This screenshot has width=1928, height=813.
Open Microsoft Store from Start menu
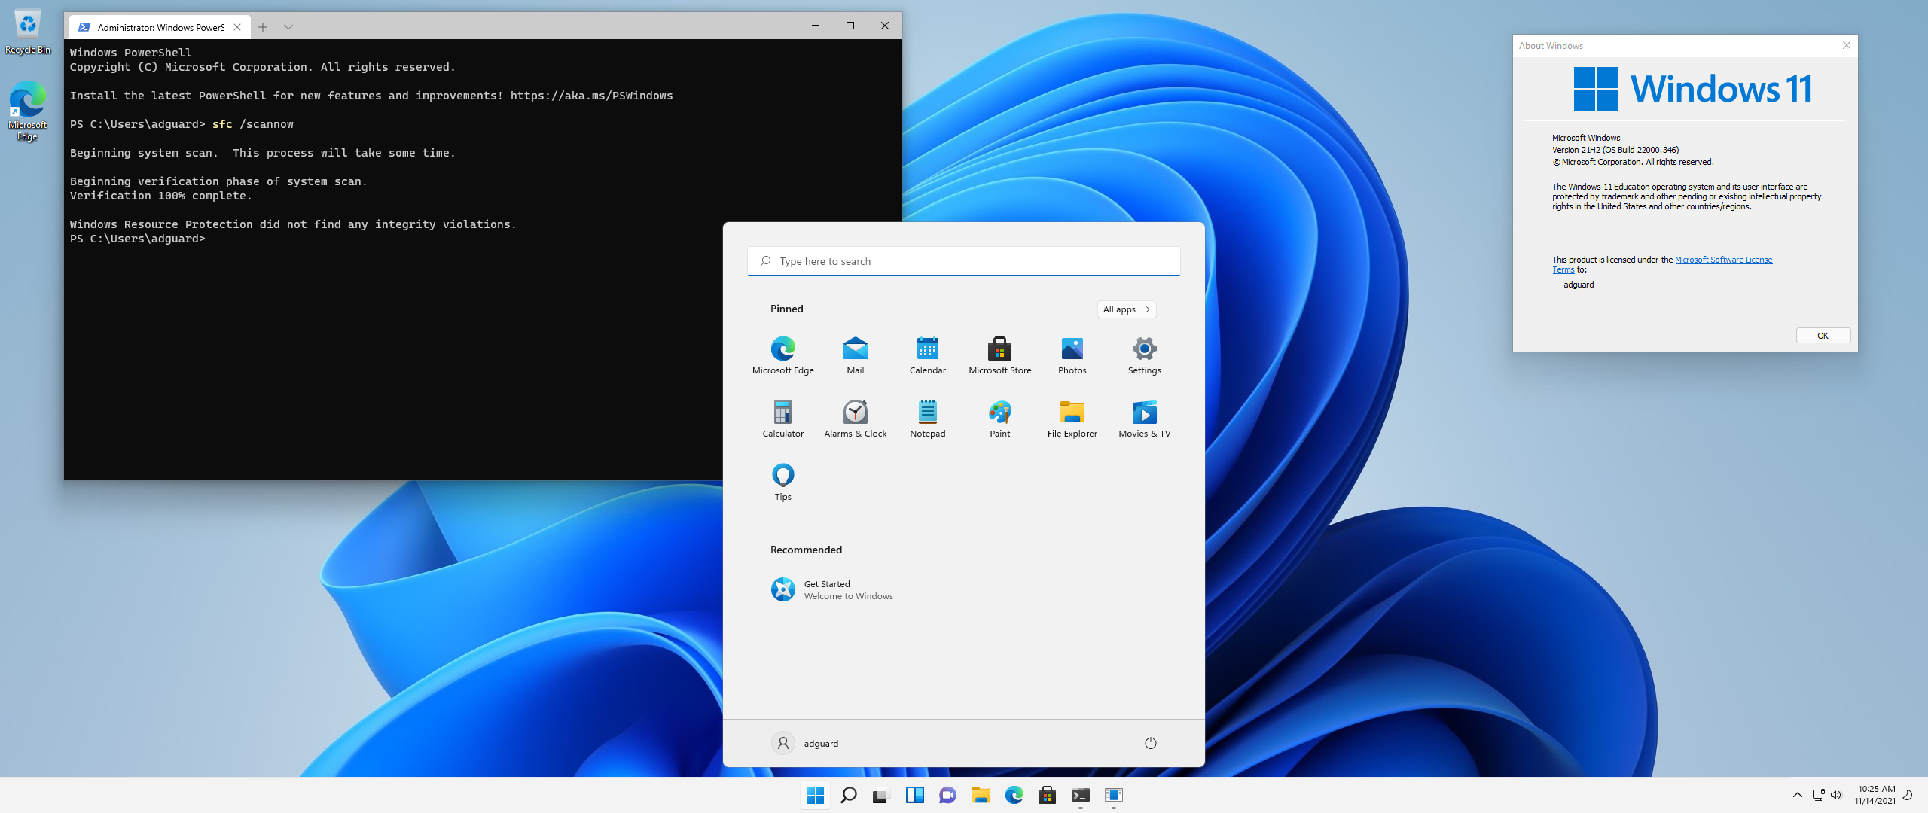(999, 355)
